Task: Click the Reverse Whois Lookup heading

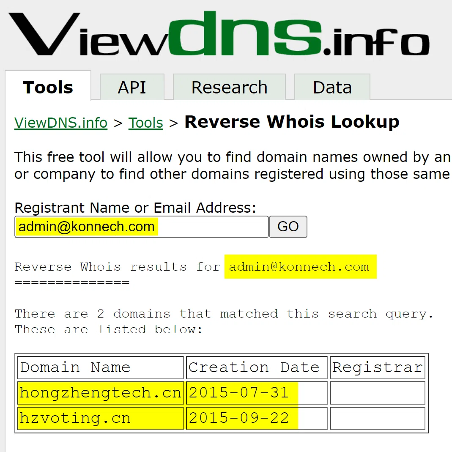Action: pos(292,122)
